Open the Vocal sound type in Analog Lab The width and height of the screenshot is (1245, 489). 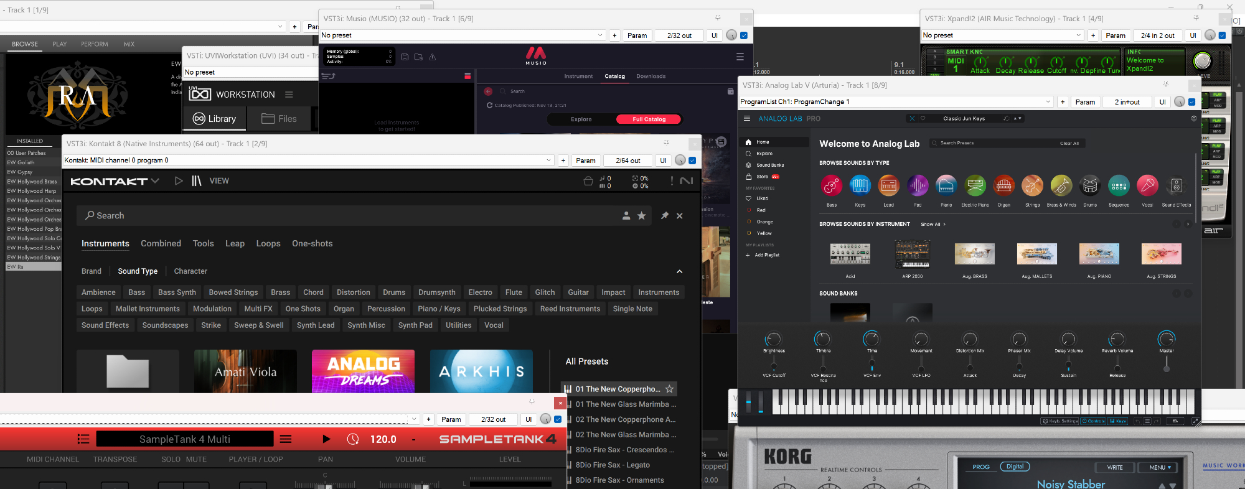coord(1147,185)
